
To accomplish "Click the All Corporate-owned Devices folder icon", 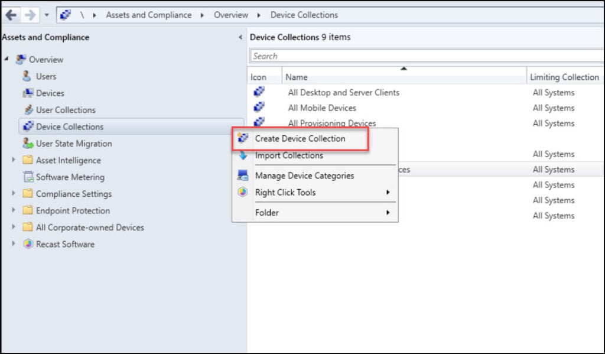I will pyautogui.click(x=27, y=227).
